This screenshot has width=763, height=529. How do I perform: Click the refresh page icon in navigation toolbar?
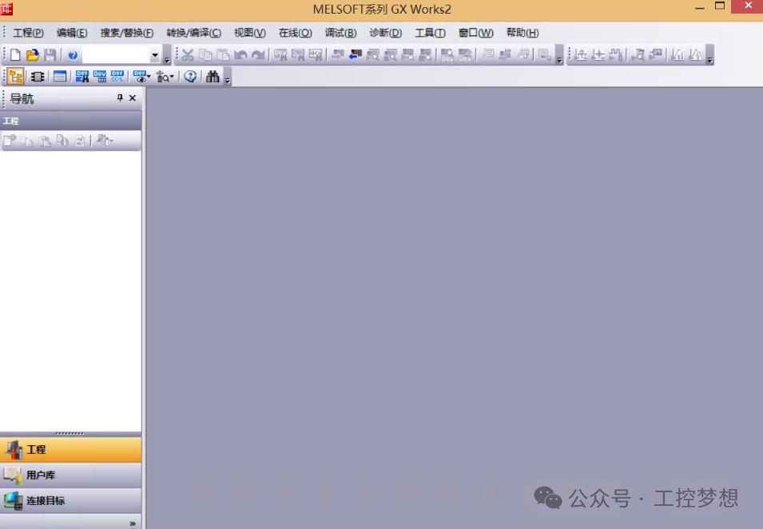click(80, 141)
